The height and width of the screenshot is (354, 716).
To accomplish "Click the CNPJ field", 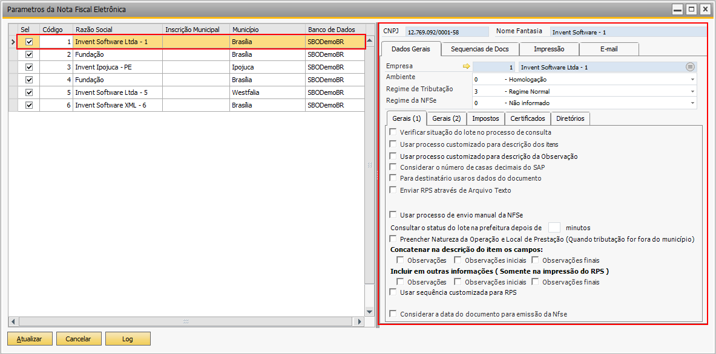I will click(x=447, y=32).
